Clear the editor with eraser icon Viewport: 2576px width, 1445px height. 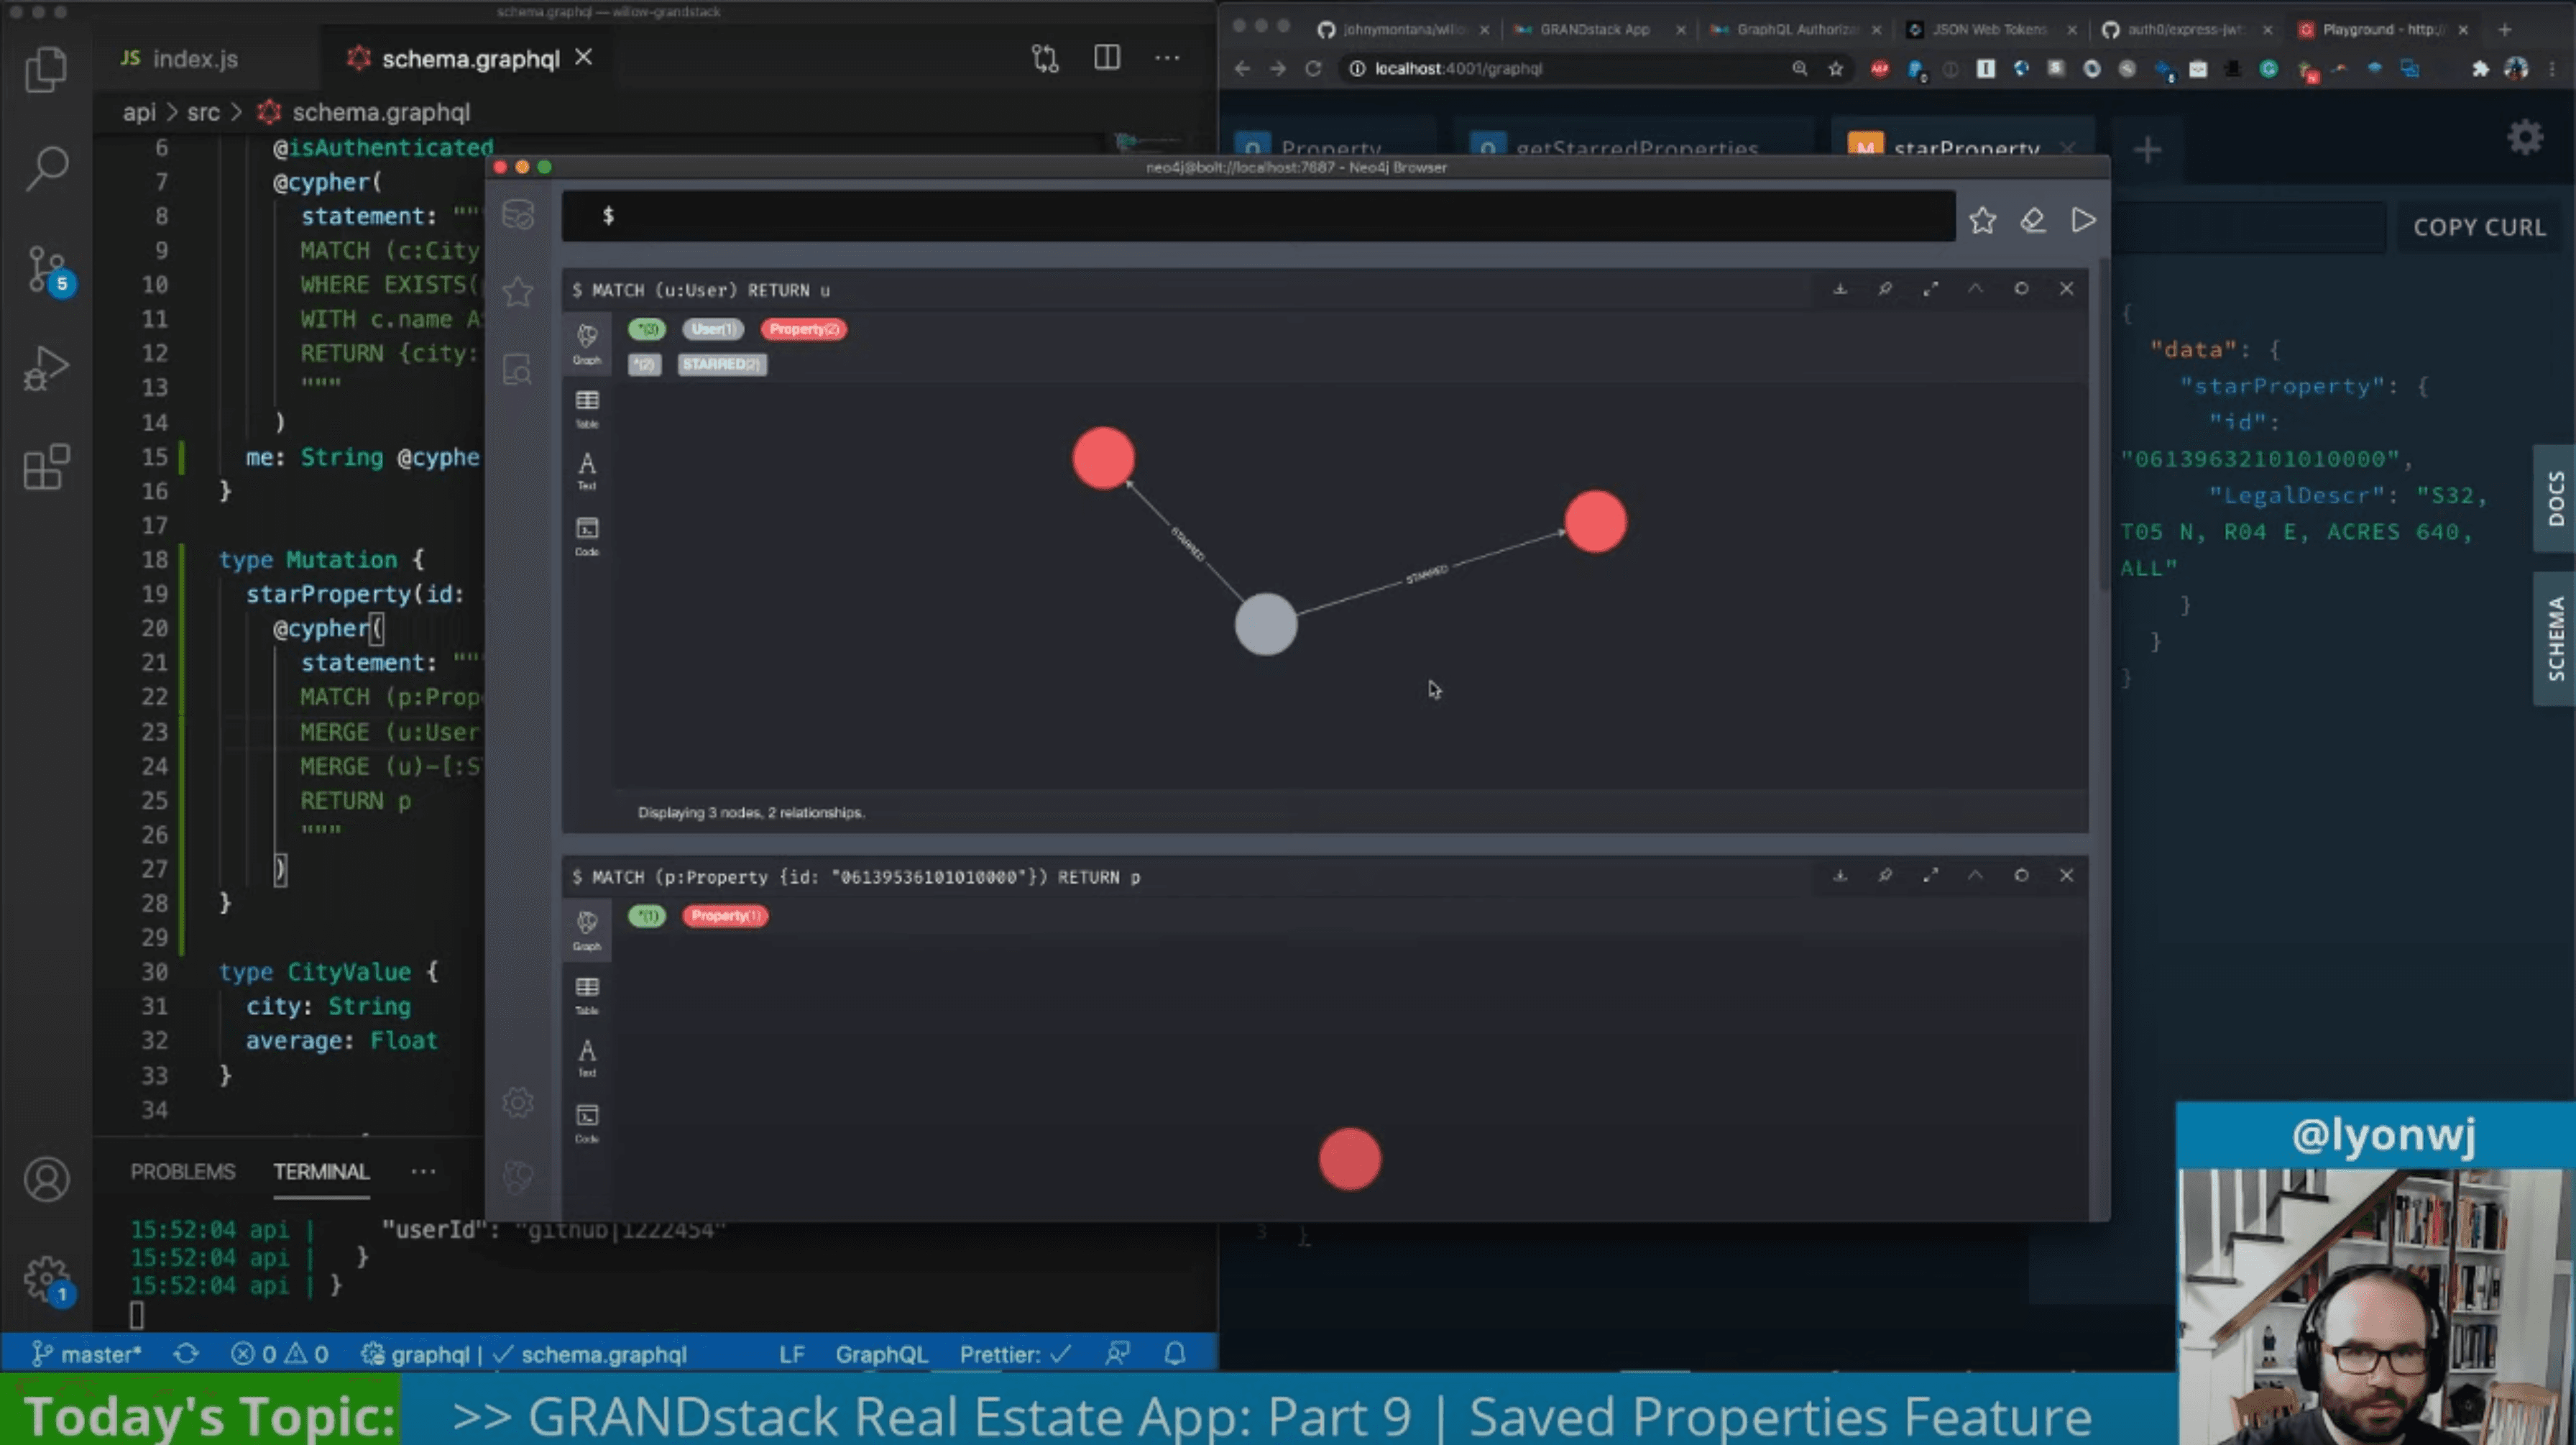tap(2032, 220)
